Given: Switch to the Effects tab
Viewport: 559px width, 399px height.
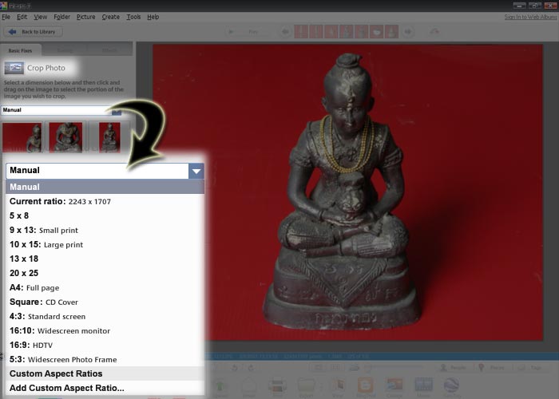Looking at the screenshot, I should point(109,50).
